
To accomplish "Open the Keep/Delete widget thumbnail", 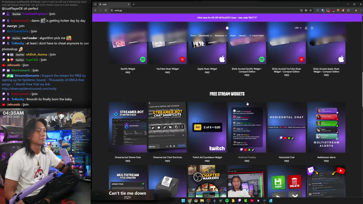I will tap(286, 181).
